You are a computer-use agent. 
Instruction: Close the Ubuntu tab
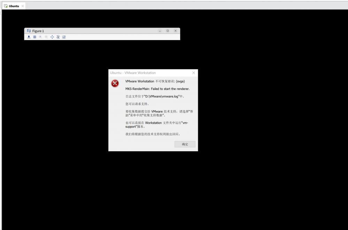pyautogui.click(x=23, y=6)
